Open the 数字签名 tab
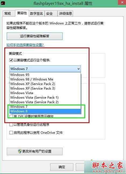Image resolution: width=126 pixels, height=174 pixels. tap(37, 13)
